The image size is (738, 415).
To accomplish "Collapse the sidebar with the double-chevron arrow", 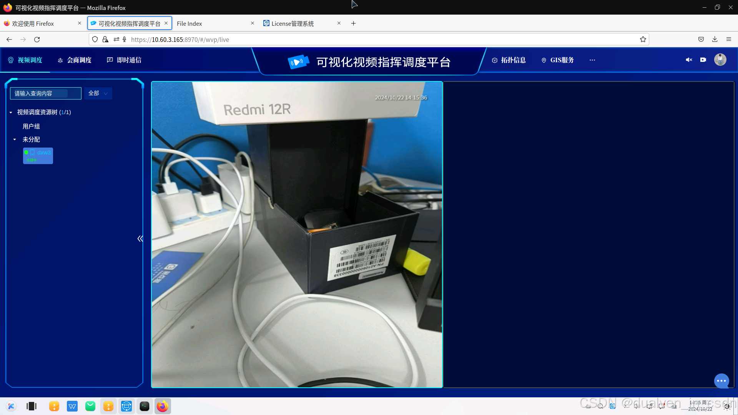I will [x=140, y=238].
